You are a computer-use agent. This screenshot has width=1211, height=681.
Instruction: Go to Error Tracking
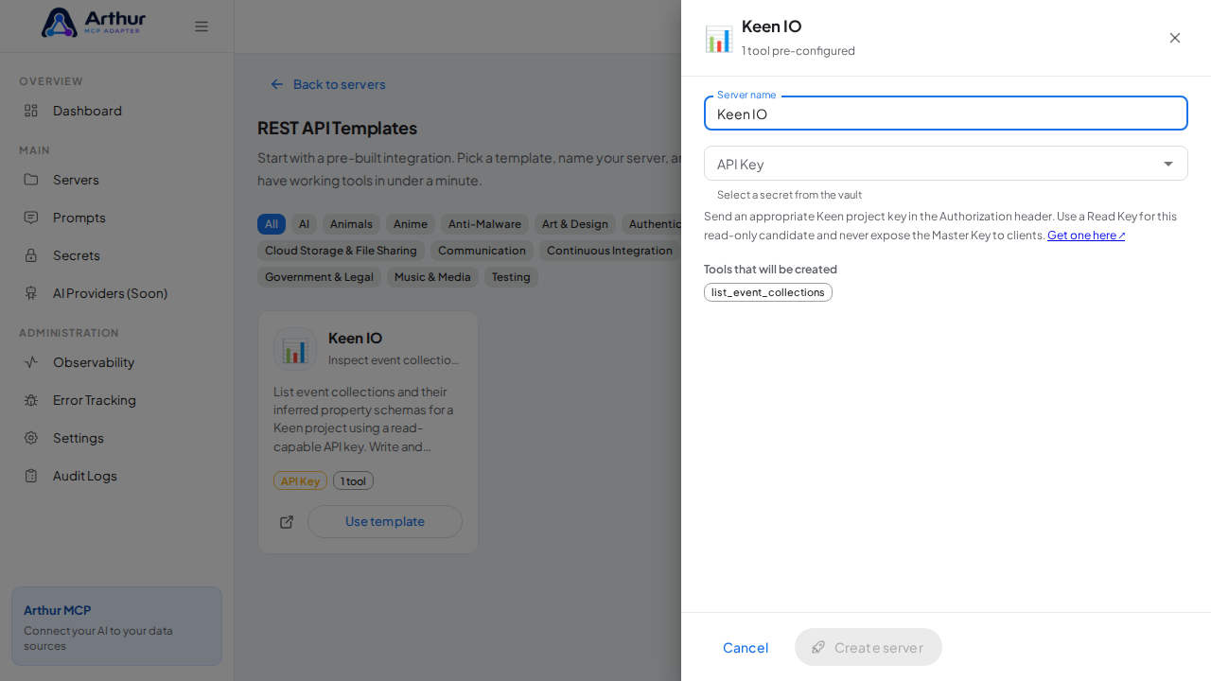pyautogui.click(x=117, y=400)
